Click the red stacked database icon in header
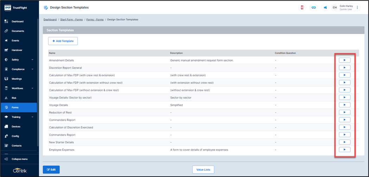The width and height of the screenshot is (369, 177). coord(302,7)
